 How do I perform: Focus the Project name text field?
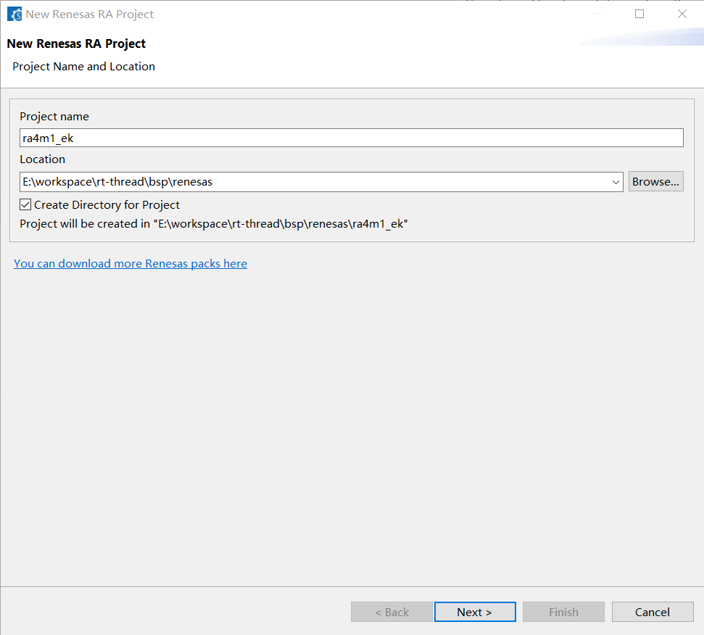coord(351,138)
